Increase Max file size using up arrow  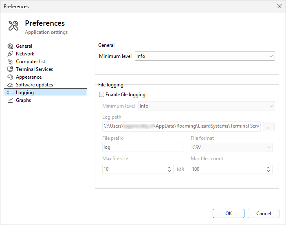click(x=169, y=167)
